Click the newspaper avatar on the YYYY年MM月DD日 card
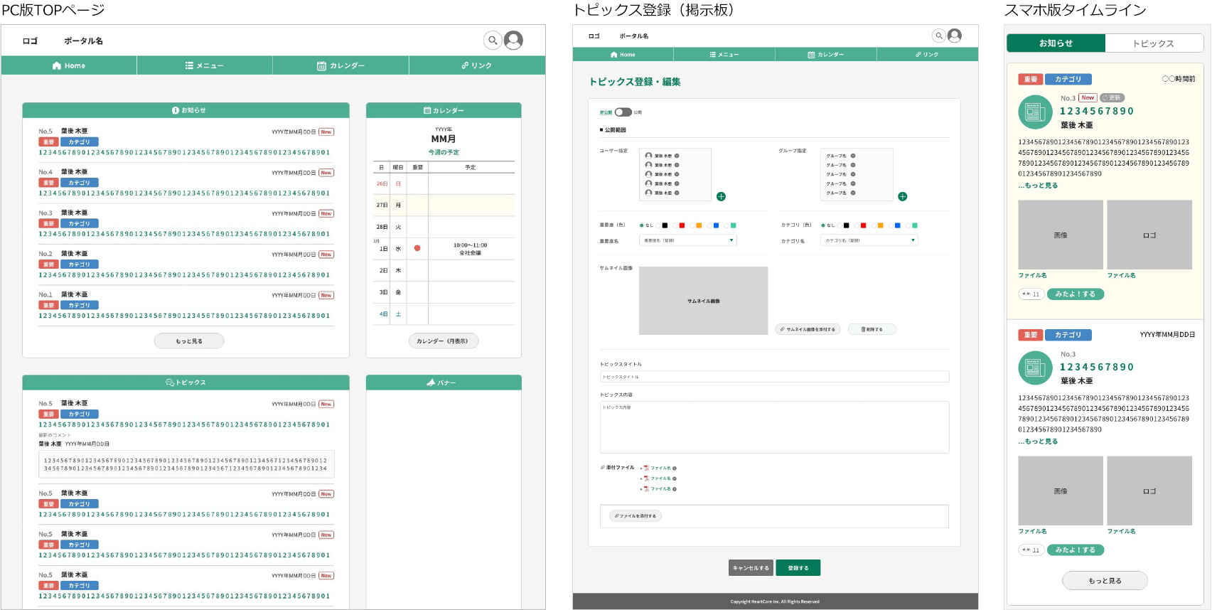The image size is (1212, 610). (x=1035, y=368)
